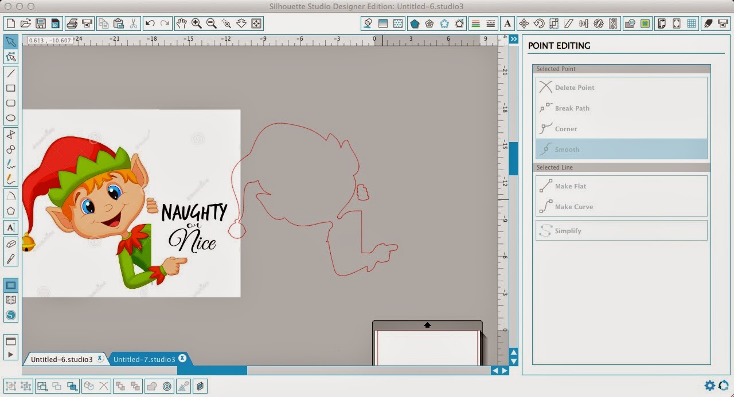Open a file with the folder icon
This screenshot has width=734, height=397.
[x=25, y=23]
